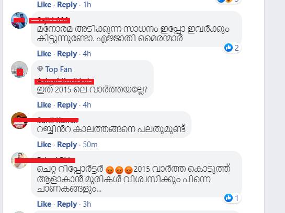Click the thumbs-up reaction icon showing 2
Image resolution: width=285 pixels, height=213 pixels.
pyautogui.click(x=229, y=48)
